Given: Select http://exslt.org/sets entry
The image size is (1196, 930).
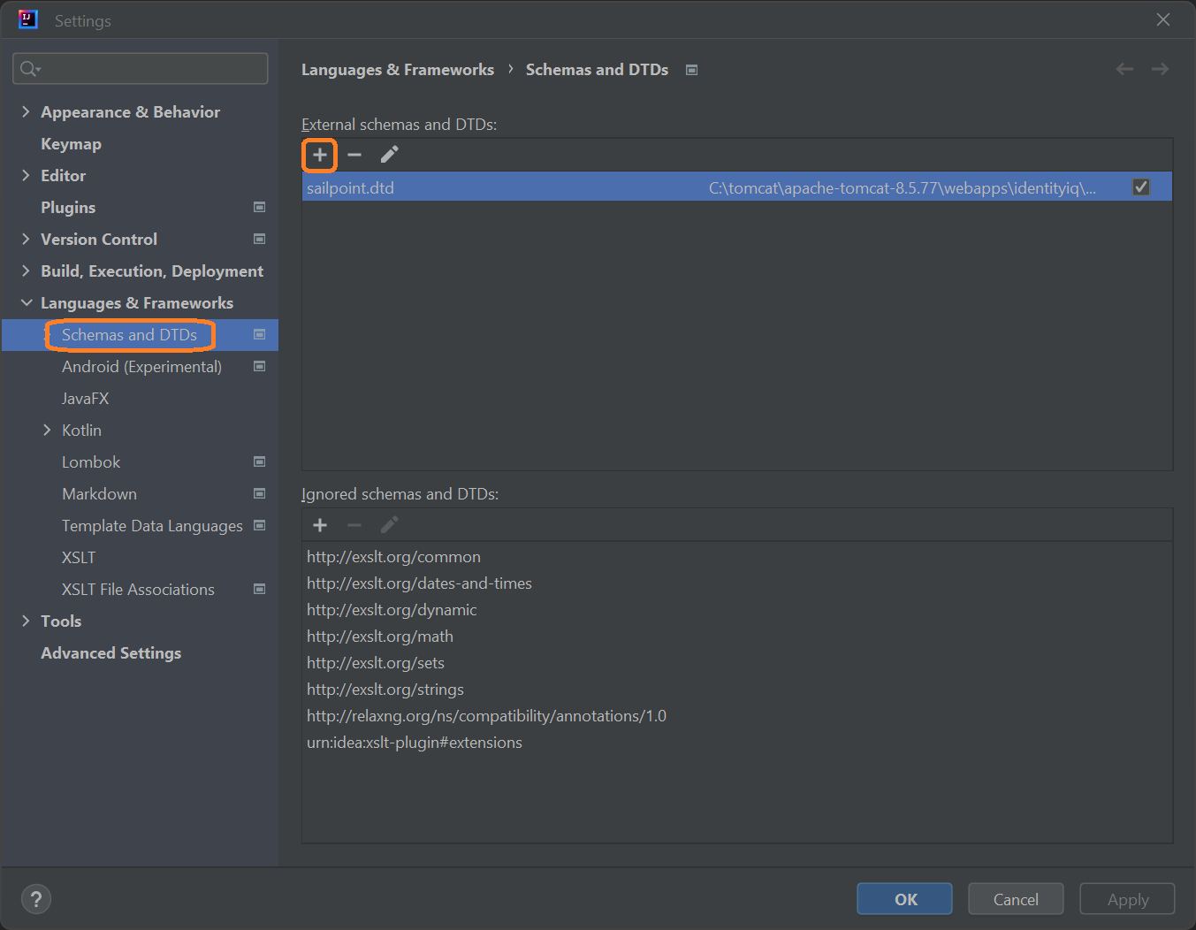Looking at the screenshot, I should (x=376, y=663).
